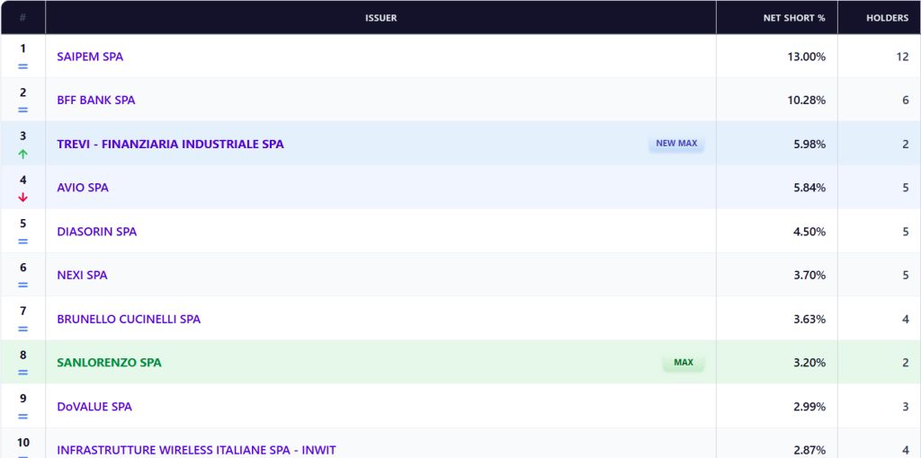Click the unchanged equals icon for rank 1

tap(22, 66)
